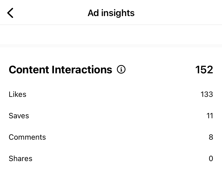This screenshot has width=222, height=179.
Task: Select the Shares row showing 0
Action: [x=111, y=158]
